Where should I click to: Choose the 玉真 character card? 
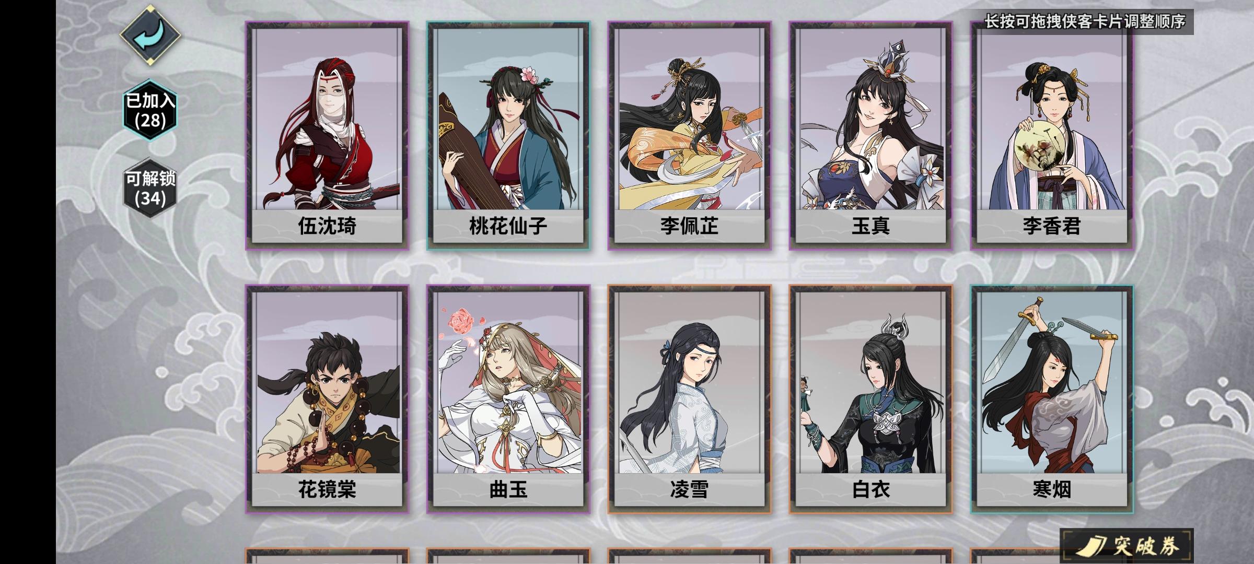tap(870, 135)
